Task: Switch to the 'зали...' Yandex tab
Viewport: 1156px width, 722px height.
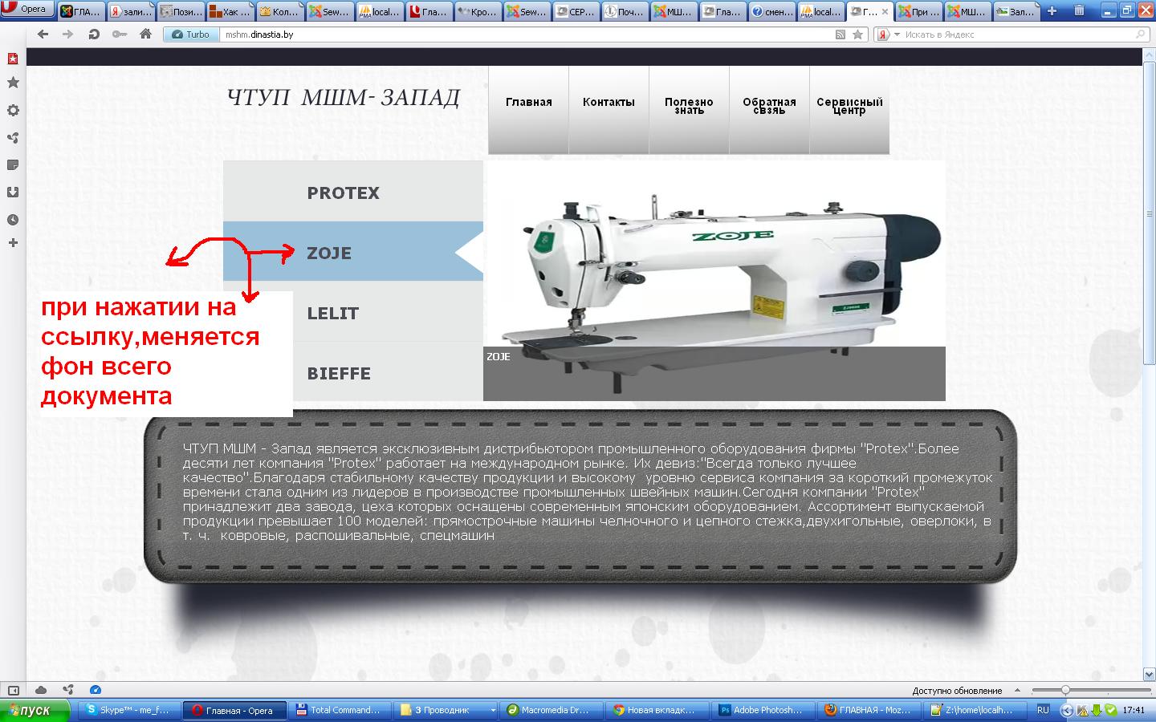Action: point(130,11)
